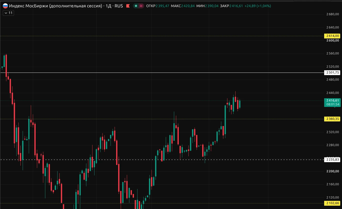342x209 pixels.
Task: Click the red flag marker icon
Action: [128, 6]
